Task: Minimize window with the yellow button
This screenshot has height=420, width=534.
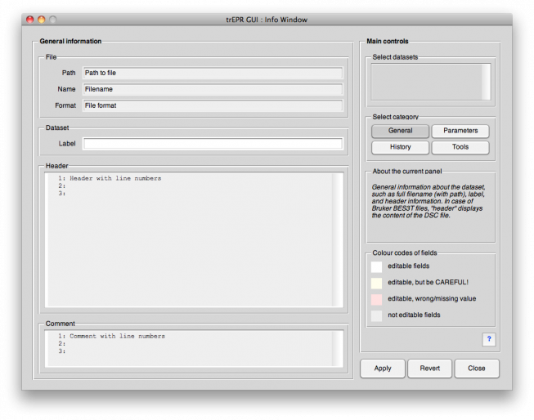Action: (41, 20)
